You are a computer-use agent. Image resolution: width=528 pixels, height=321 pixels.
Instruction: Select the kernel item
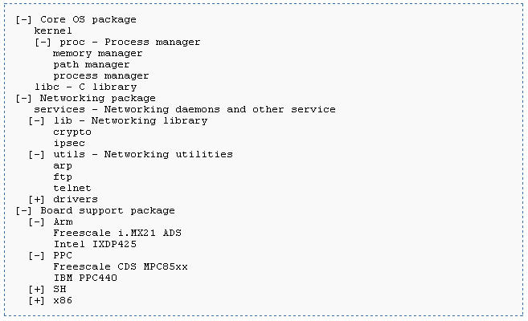click(53, 31)
